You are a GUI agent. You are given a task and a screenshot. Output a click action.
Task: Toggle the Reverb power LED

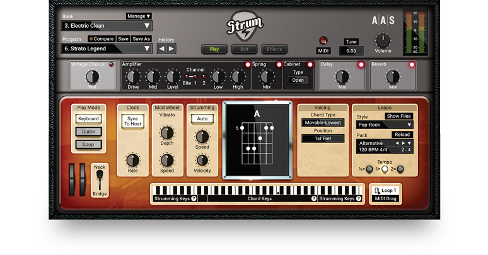[412, 65]
